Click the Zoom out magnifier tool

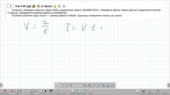click(x=90, y=85)
